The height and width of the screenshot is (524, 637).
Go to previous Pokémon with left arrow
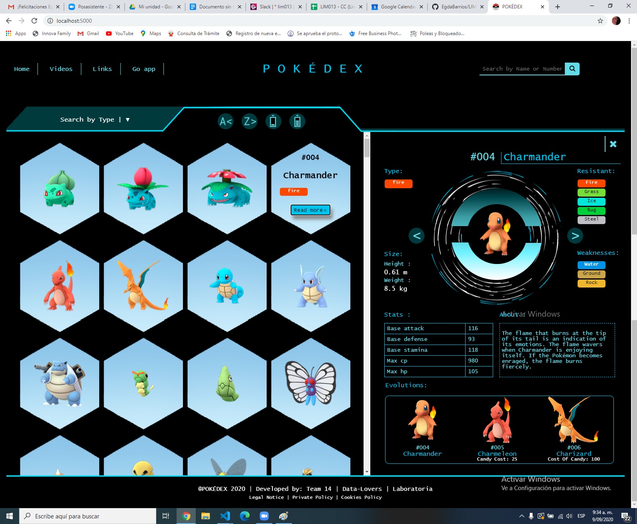pyautogui.click(x=417, y=236)
